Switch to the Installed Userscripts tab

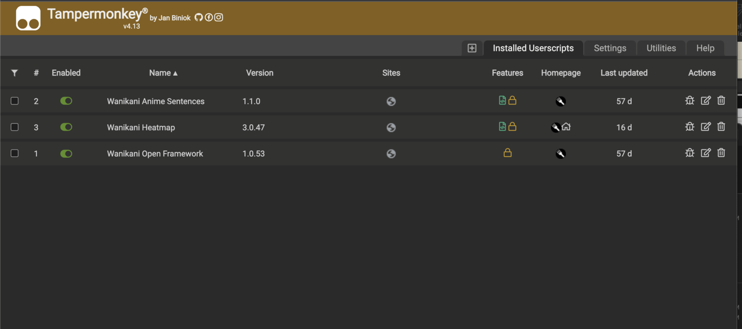pyautogui.click(x=533, y=48)
